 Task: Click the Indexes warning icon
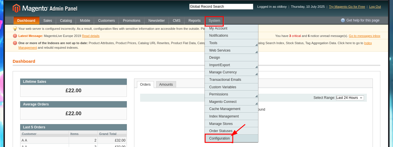pyautogui.click(x=15, y=43)
